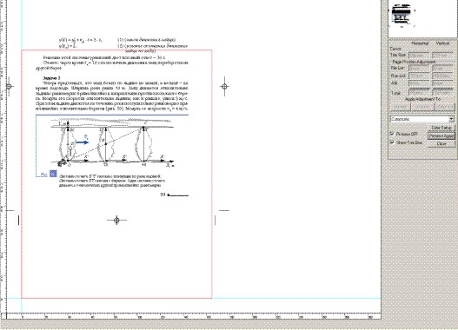Click the blue figure number box beside Рис

tap(53, 174)
